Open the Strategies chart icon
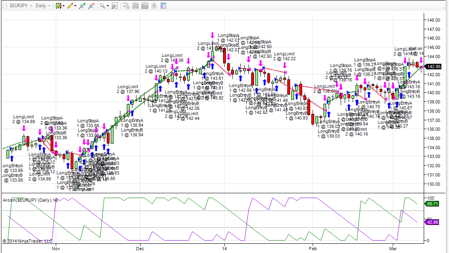 [145, 6]
